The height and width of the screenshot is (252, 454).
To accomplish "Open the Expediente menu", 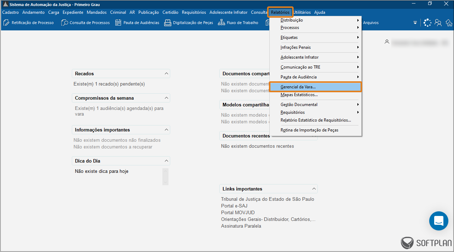I will [73, 12].
